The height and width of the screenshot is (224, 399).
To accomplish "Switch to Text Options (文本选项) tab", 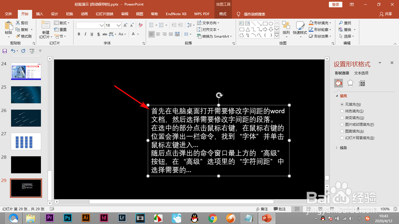I will [361, 73].
